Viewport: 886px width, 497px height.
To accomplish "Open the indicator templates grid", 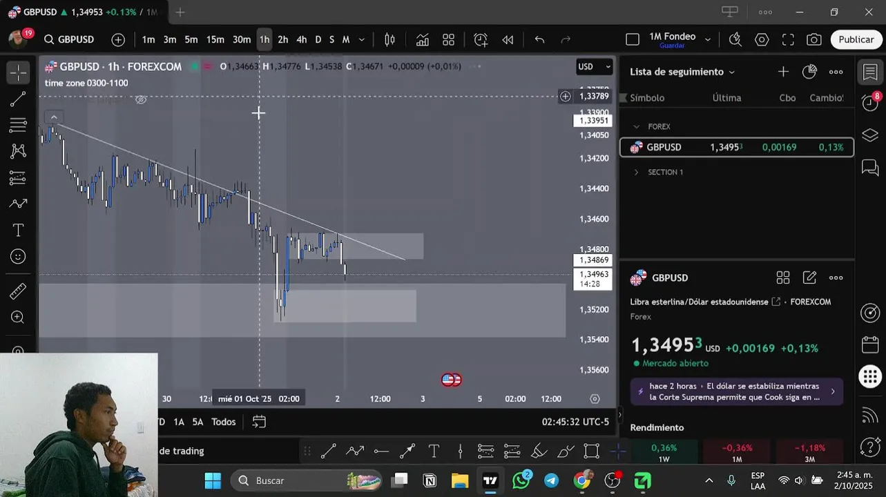I will (448, 39).
